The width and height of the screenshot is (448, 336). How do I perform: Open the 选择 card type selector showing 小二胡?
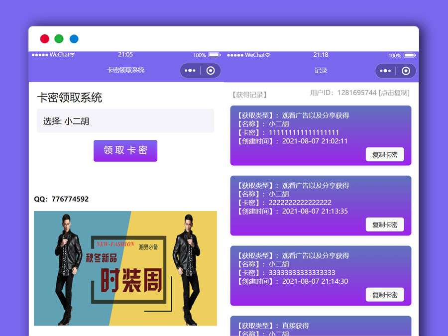pyautogui.click(x=125, y=120)
